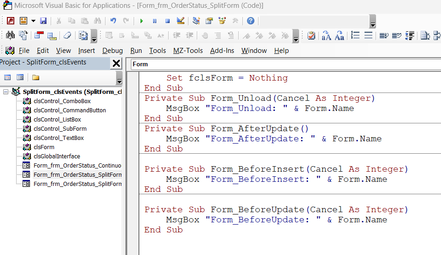Open the Add-Ins menu

tap(222, 51)
